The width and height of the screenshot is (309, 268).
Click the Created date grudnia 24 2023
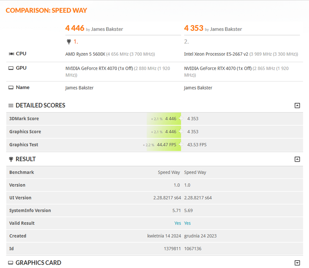(x=200, y=236)
